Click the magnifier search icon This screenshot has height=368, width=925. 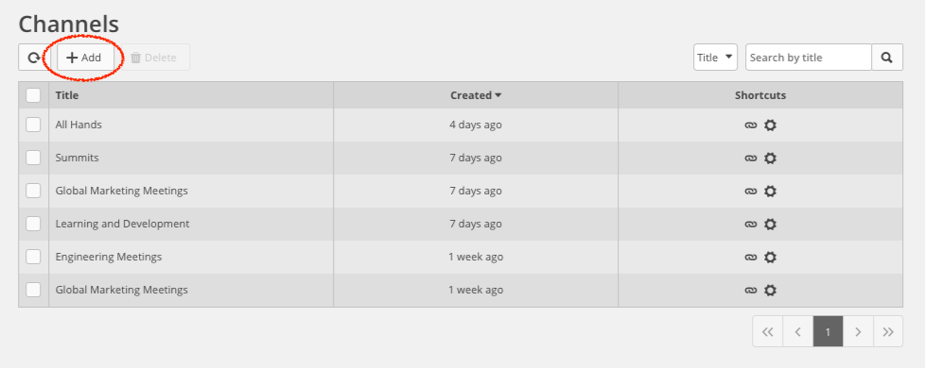click(x=886, y=58)
